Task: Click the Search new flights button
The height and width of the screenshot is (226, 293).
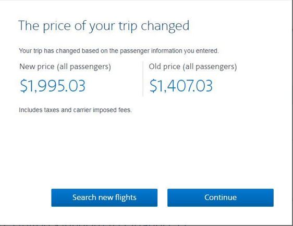Action: tap(104, 197)
